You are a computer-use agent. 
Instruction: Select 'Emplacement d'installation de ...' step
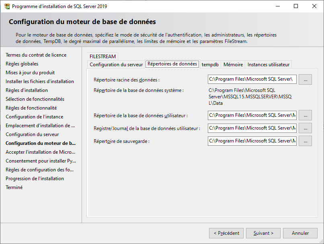point(40,126)
